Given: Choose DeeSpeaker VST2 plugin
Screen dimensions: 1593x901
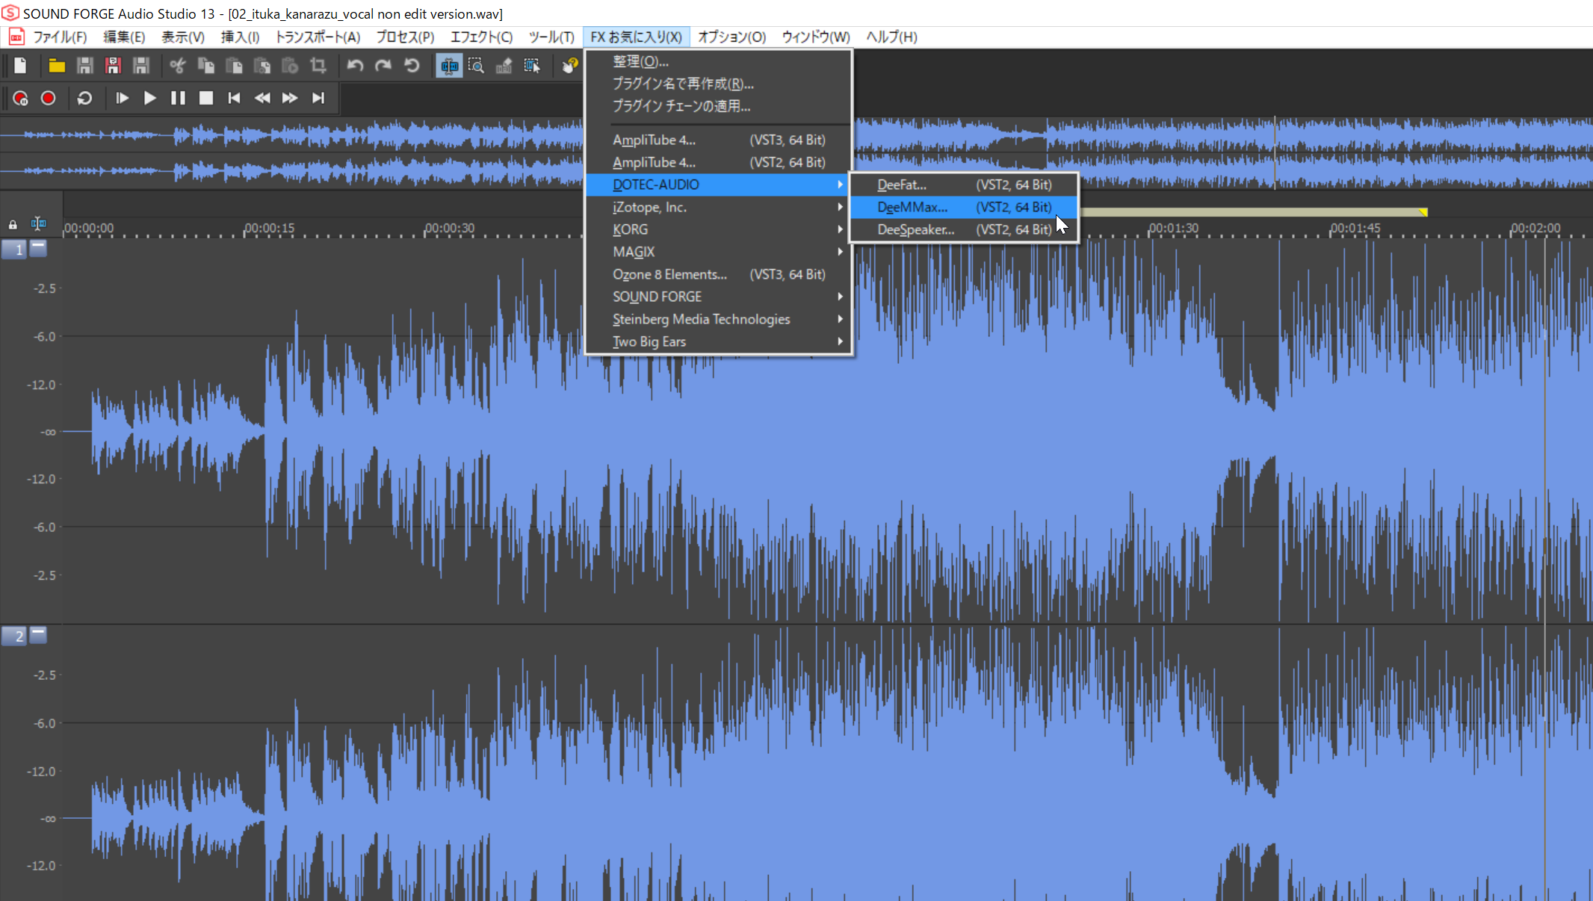Looking at the screenshot, I should click(x=964, y=229).
